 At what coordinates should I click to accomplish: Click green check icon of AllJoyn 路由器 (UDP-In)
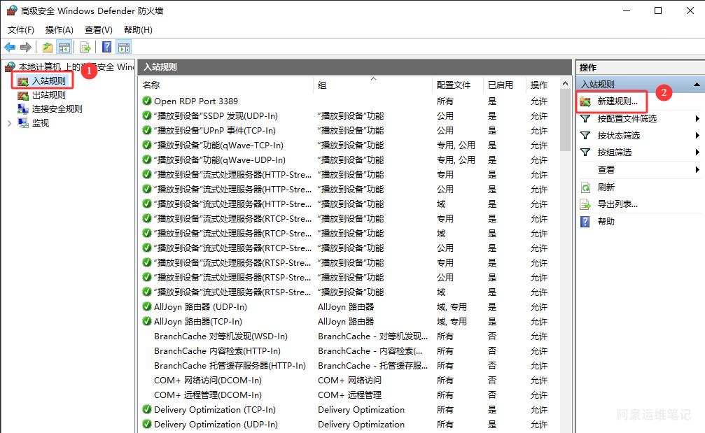(146, 307)
